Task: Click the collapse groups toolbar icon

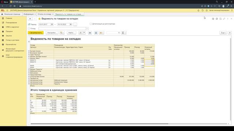Action: tap(84, 33)
